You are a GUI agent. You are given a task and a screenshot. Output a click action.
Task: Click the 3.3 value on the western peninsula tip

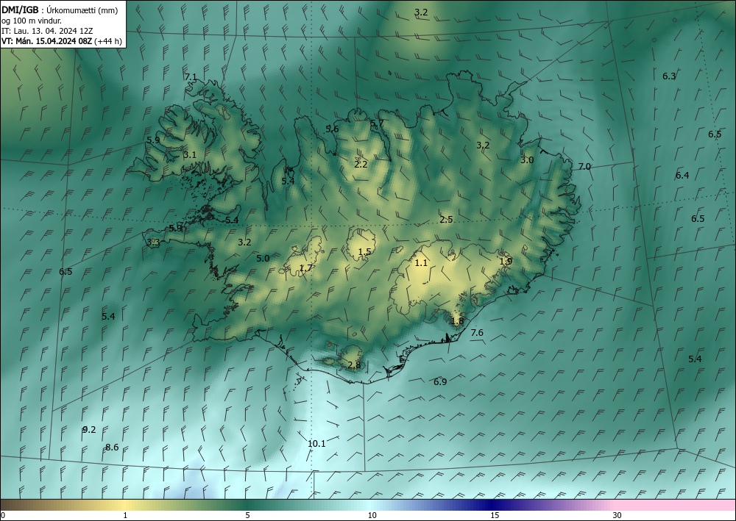tap(154, 242)
